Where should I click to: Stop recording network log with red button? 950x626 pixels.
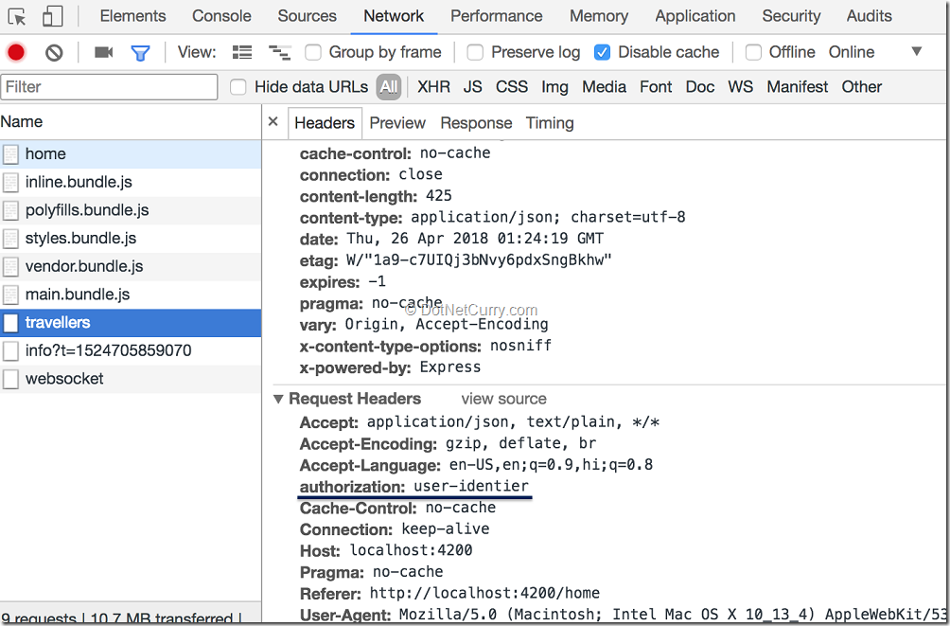(16, 53)
